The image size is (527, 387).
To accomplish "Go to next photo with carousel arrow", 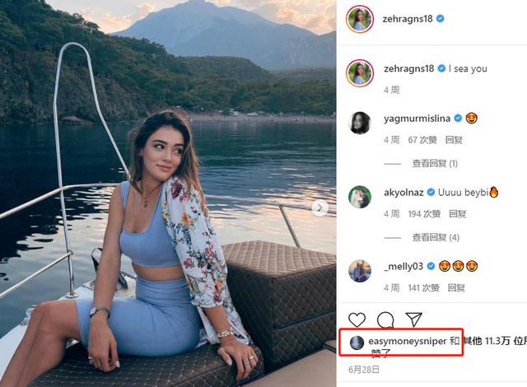I will pyautogui.click(x=318, y=207).
